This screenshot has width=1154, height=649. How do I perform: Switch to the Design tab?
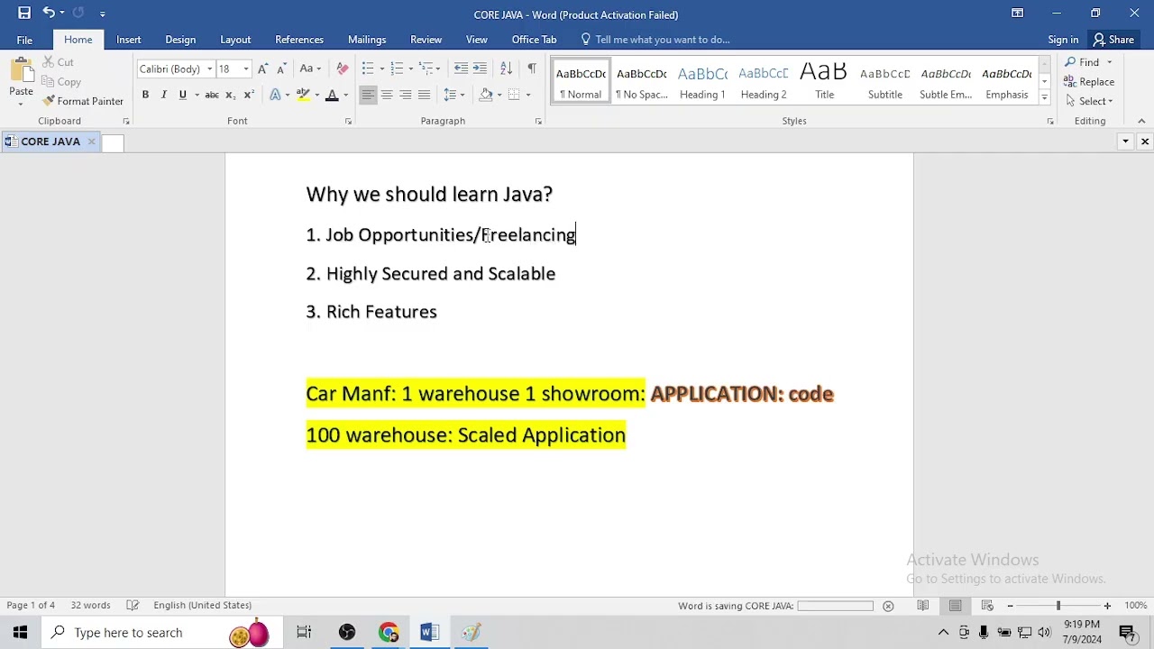point(180,40)
